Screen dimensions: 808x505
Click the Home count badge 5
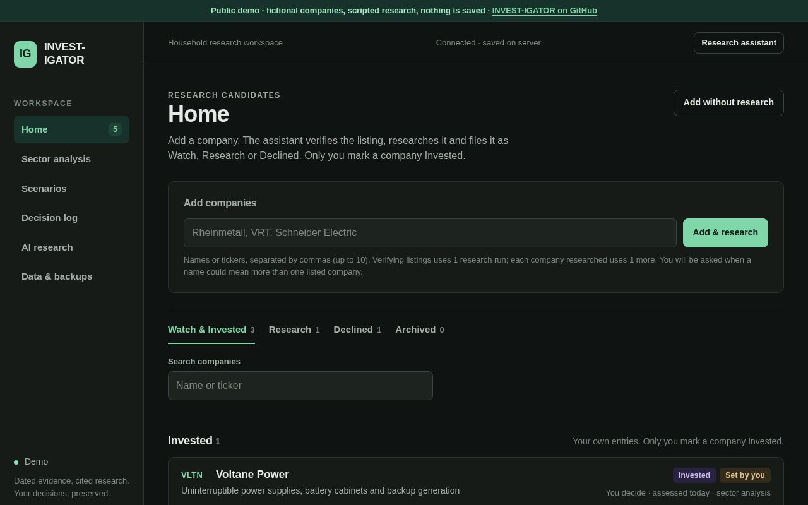click(x=115, y=129)
